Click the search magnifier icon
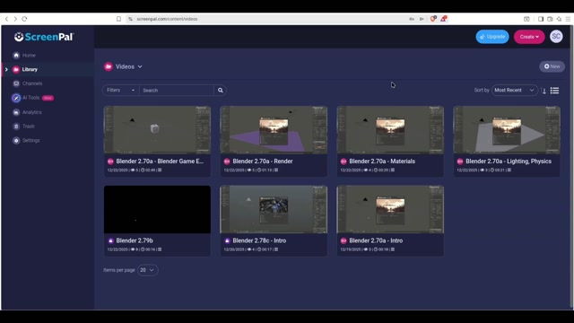Screen dimensions: 574x323 point(221,91)
